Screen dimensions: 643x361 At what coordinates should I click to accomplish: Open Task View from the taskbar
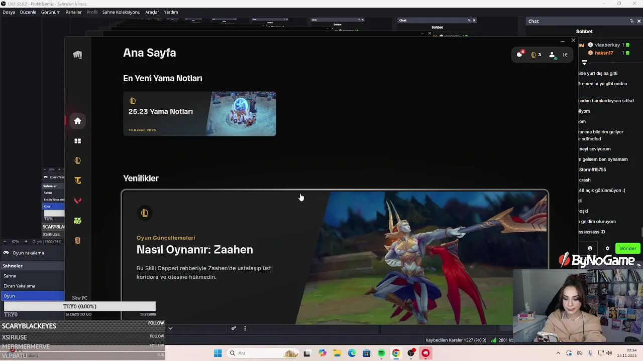click(307, 353)
